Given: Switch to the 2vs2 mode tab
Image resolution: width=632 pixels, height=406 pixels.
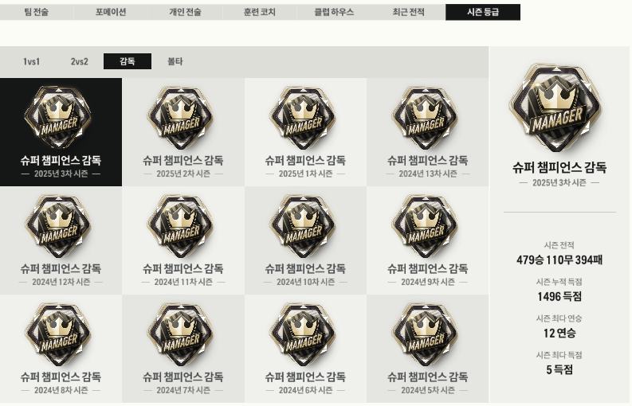Looking at the screenshot, I should pos(80,61).
